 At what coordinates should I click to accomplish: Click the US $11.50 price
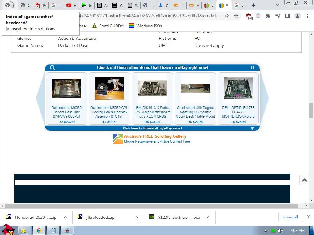tap(109, 122)
